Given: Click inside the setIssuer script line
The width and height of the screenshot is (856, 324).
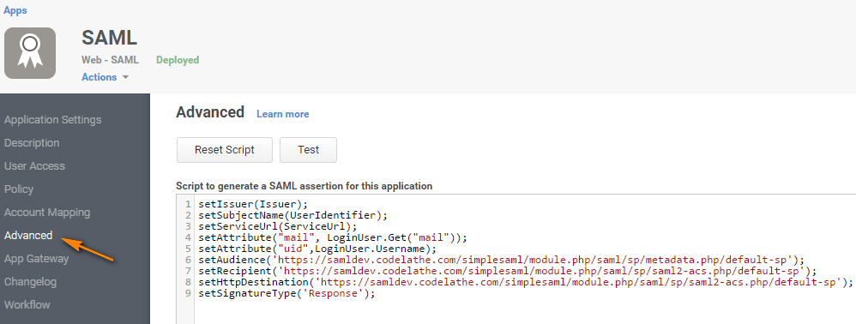Looking at the screenshot, I should 253,204.
